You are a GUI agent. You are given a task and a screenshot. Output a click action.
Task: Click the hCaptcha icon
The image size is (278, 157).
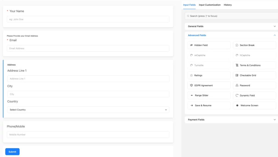[237, 55]
